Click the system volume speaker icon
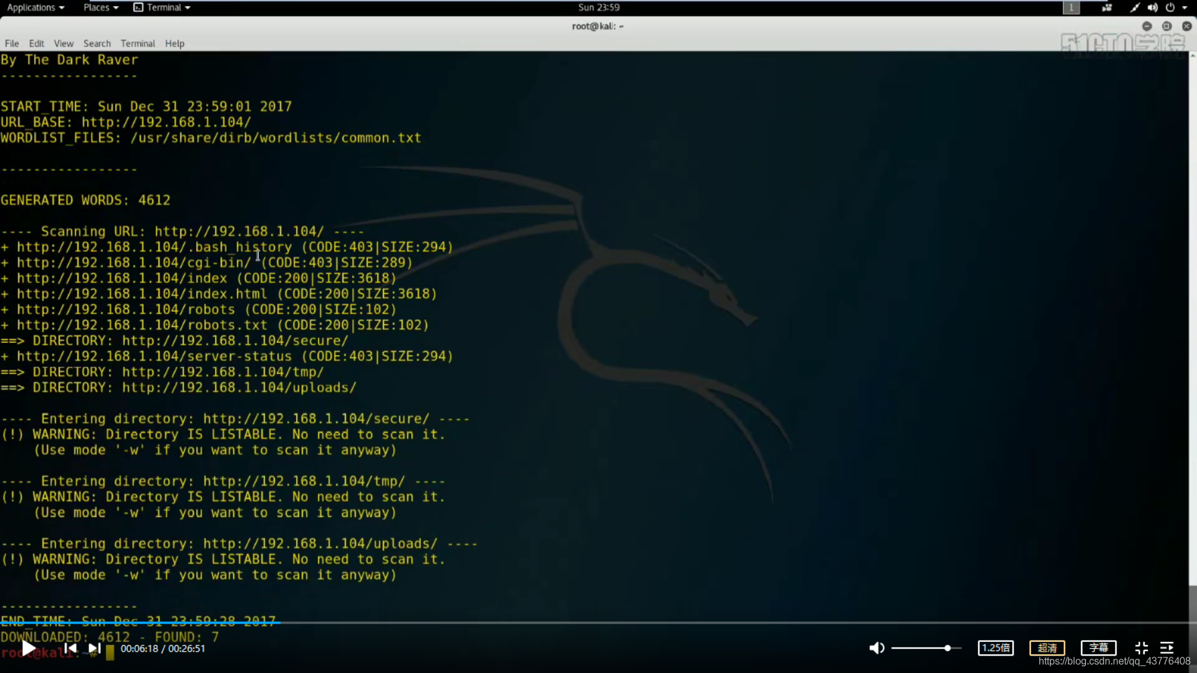Image resolution: width=1197 pixels, height=673 pixels. coord(1152,7)
